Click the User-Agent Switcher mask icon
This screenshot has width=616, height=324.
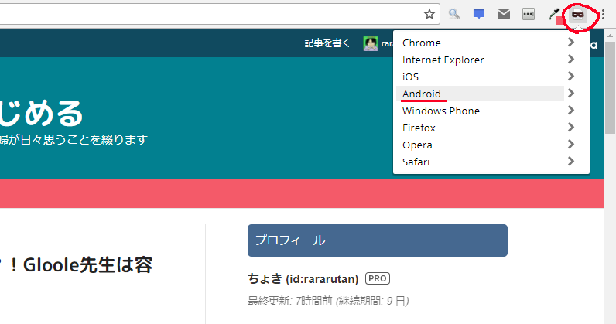pyautogui.click(x=578, y=15)
